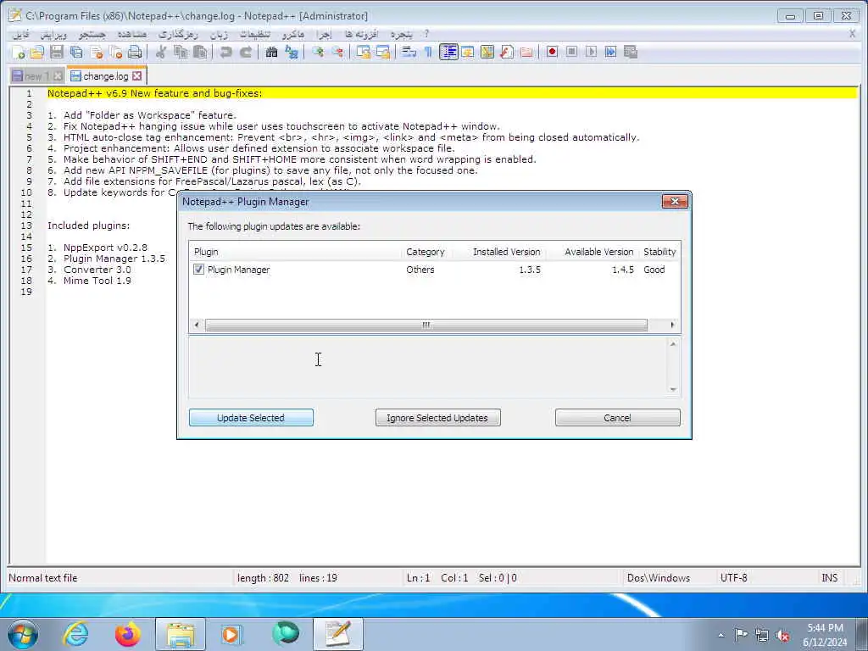Viewport: 868px width, 651px height.
Task: Click plugin list scroll right arrow
Action: (x=672, y=325)
